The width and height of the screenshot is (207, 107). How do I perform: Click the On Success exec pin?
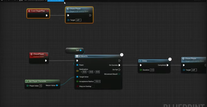pyautogui.click(x=119, y=65)
